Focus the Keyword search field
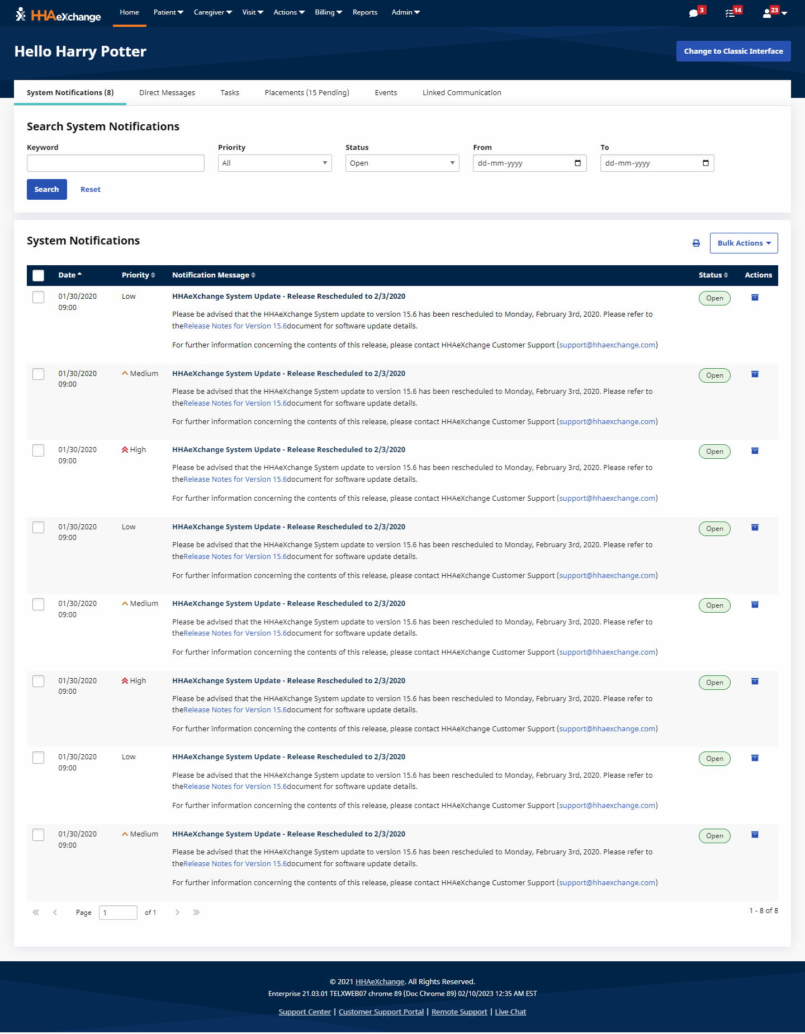Image resolution: width=805 pixels, height=1034 pixels. click(x=116, y=163)
